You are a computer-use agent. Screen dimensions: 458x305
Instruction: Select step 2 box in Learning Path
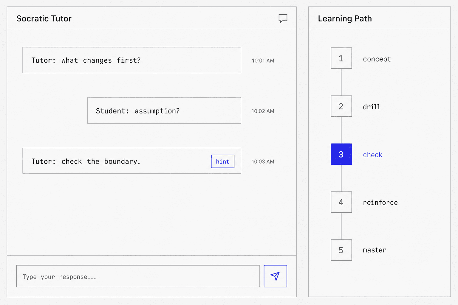341,106
